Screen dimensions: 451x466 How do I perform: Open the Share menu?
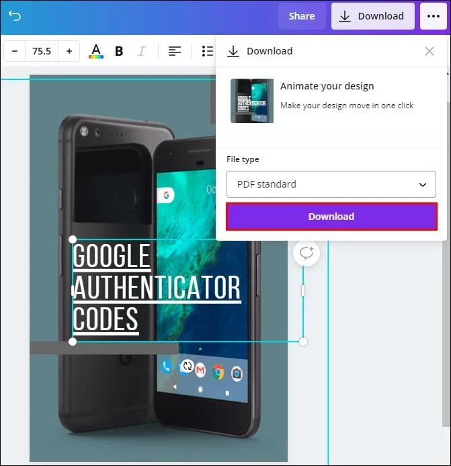302,16
